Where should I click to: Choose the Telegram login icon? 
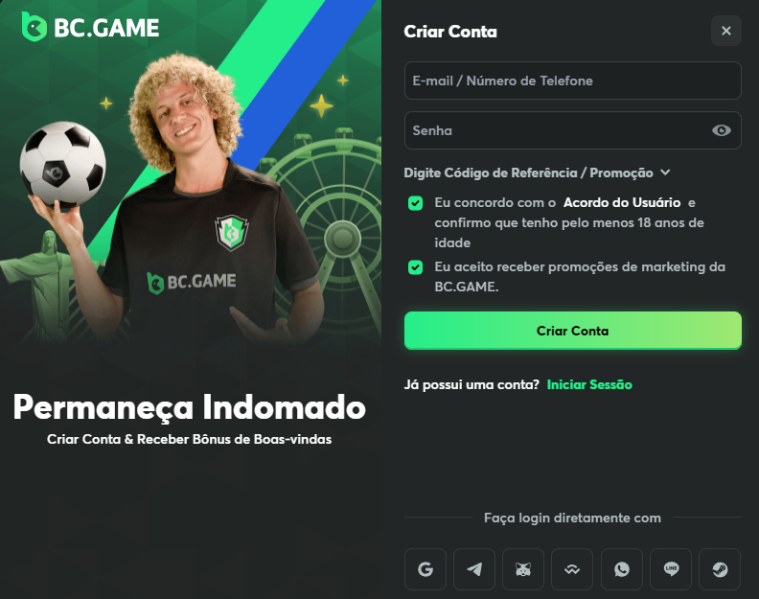(x=473, y=569)
